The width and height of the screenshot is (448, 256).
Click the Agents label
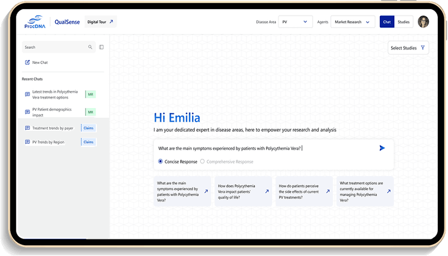(x=322, y=22)
